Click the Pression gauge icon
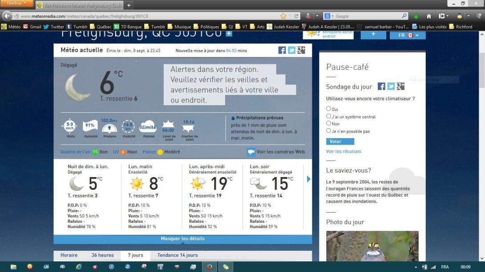This screenshot has width=485, height=272. pos(109,127)
